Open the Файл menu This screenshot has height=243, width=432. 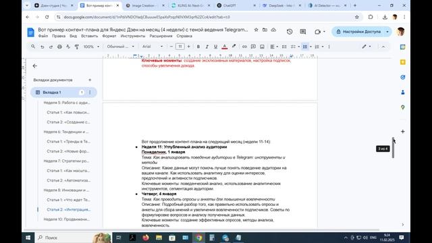point(43,36)
